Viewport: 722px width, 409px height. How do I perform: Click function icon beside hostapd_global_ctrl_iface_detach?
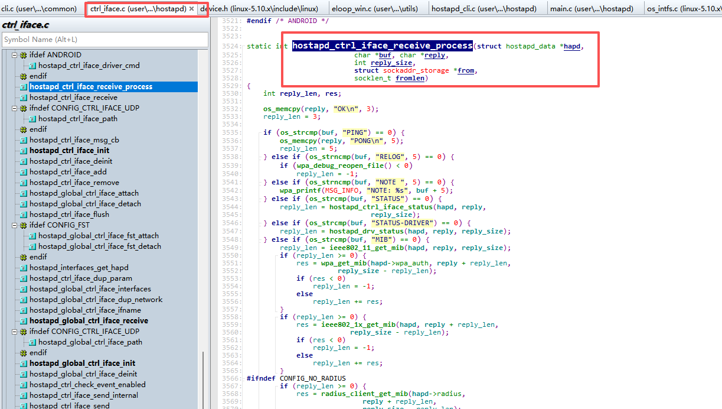(x=24, y=204)
